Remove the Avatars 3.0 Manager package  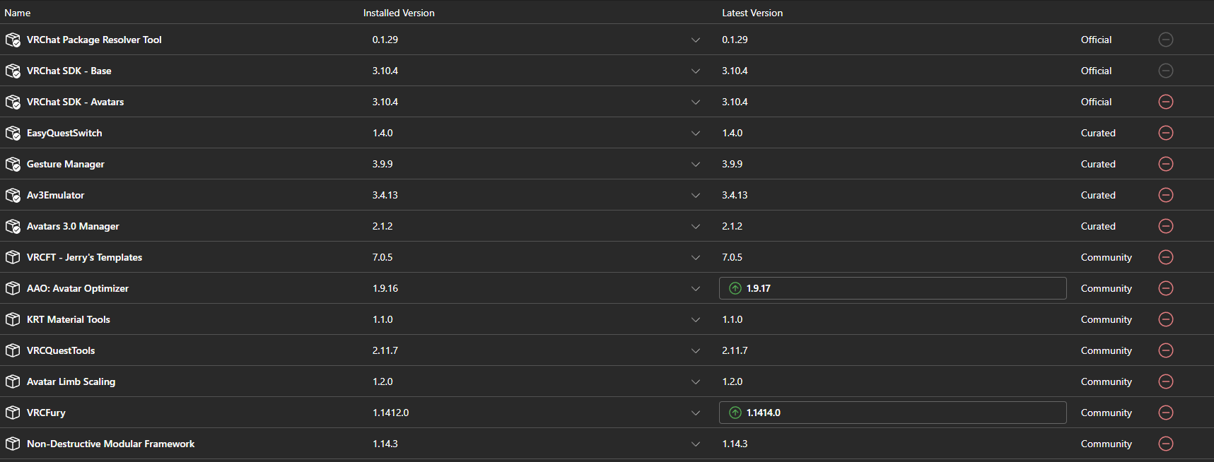coord(1166,226)
